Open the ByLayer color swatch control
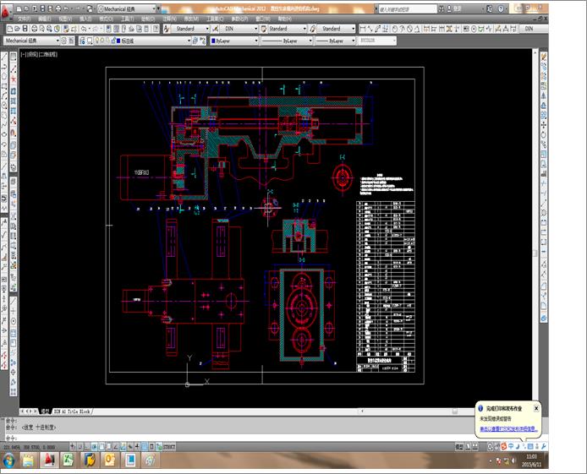587x474 pixels. point(234,41)
